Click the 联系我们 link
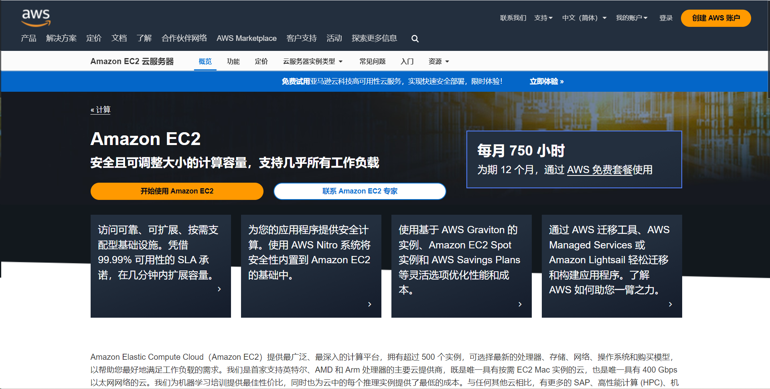Viewport: 770px width, 389px height. click(513, 18)
